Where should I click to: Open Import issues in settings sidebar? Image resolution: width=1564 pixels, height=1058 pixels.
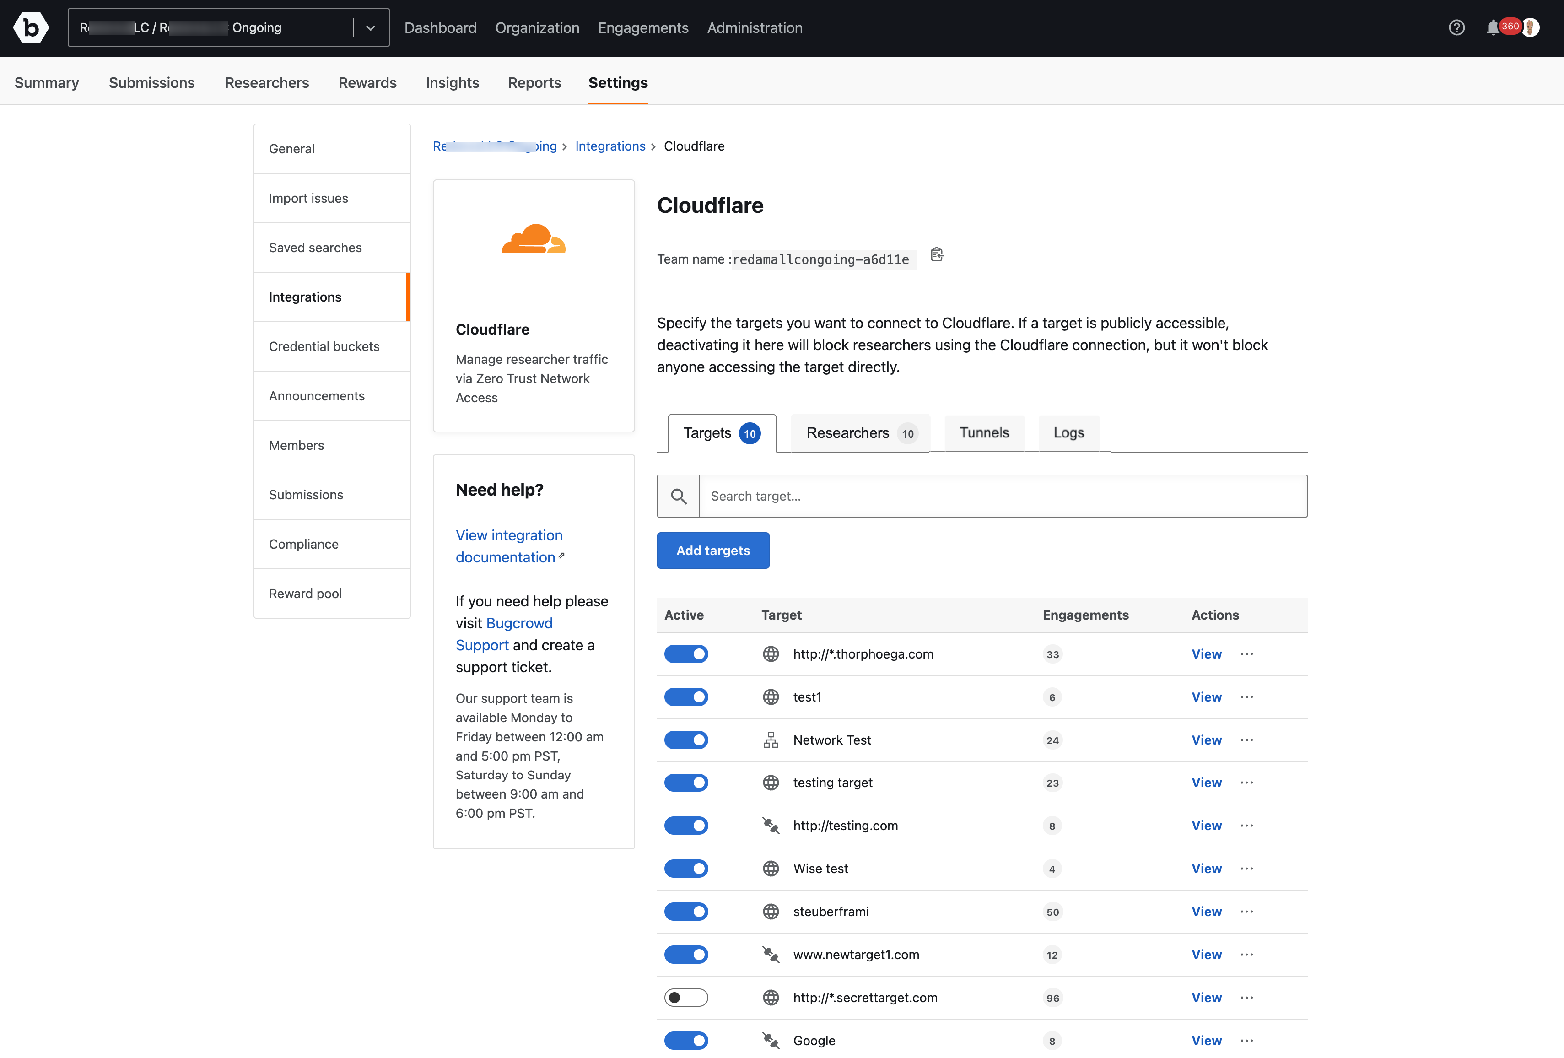point(332,199)
